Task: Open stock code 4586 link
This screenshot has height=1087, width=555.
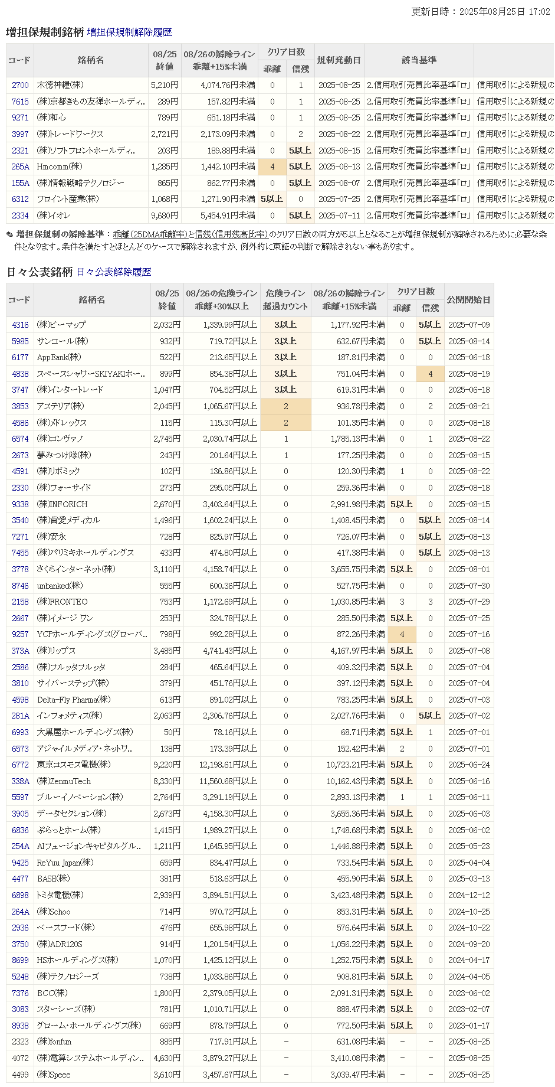Action: [x=20, y=423]
